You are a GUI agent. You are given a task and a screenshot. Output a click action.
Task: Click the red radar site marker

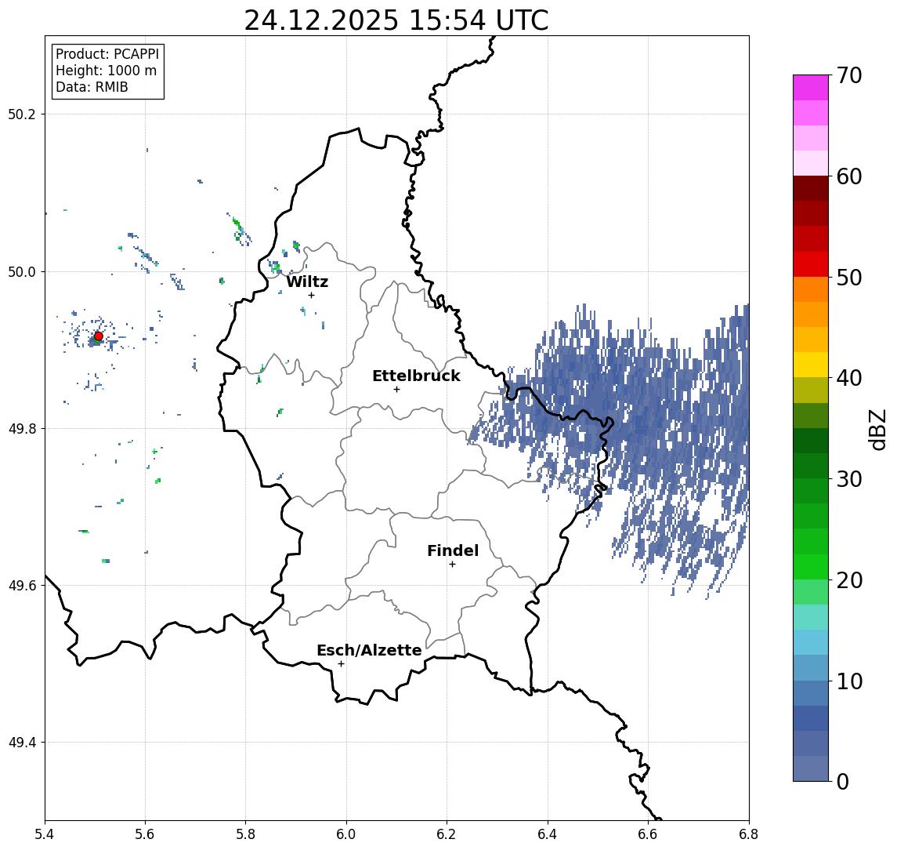99,336
